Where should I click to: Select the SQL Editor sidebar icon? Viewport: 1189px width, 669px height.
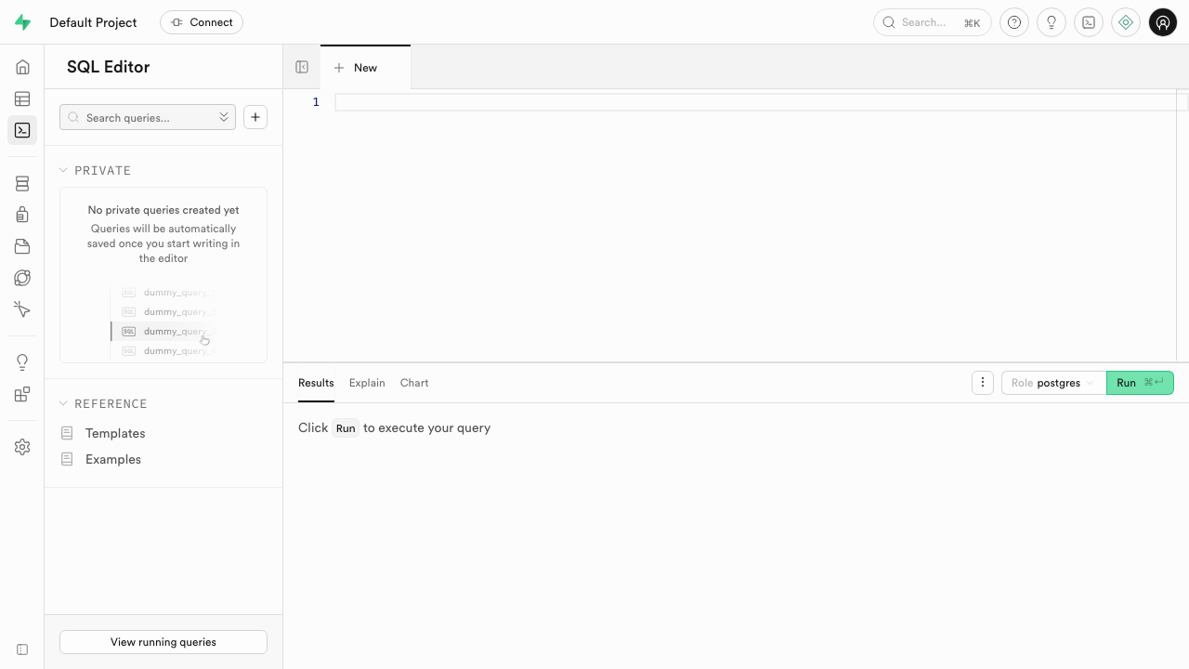pyautogui.click(x=22, y=130)
